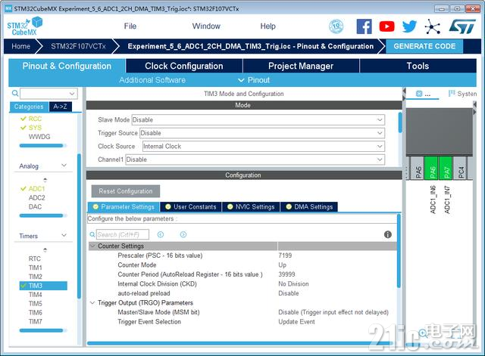Switch to Project Manager tab
The image size is (485, 356).
coord(301,66)
